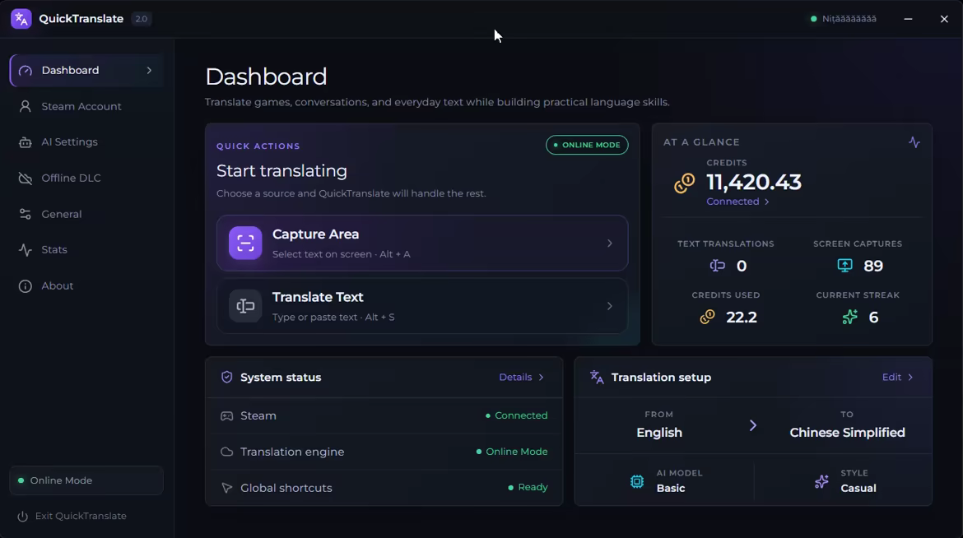The height and width of the screenshot is (538, 963).
Task: Click the Capture Area action card
Action: [422, 243]
